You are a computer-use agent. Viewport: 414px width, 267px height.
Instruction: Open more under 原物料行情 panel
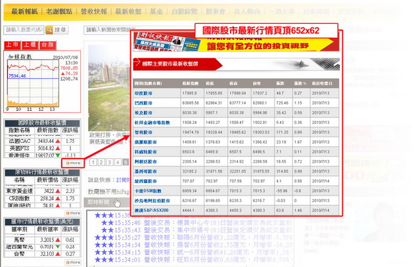73,213
